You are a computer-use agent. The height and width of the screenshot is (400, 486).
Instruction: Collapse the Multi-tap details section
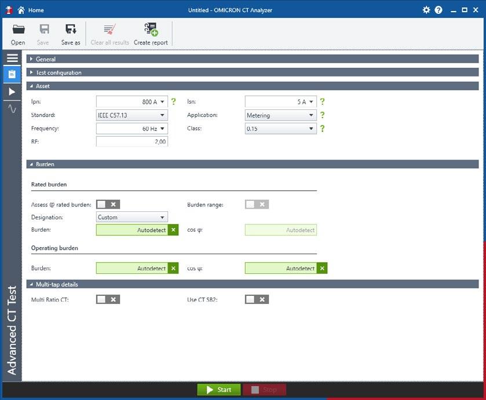tap(253, 284)
